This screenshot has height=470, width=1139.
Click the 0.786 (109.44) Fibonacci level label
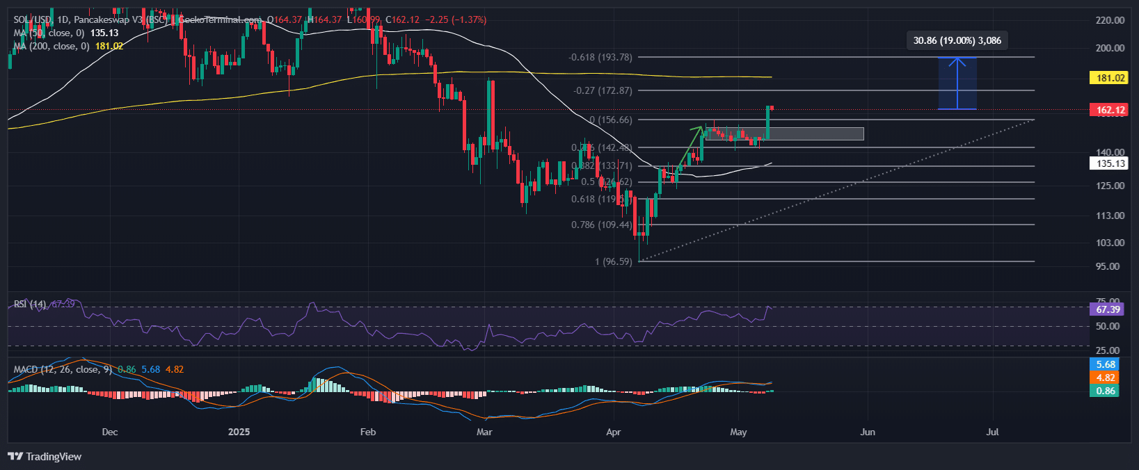[602, 225]
